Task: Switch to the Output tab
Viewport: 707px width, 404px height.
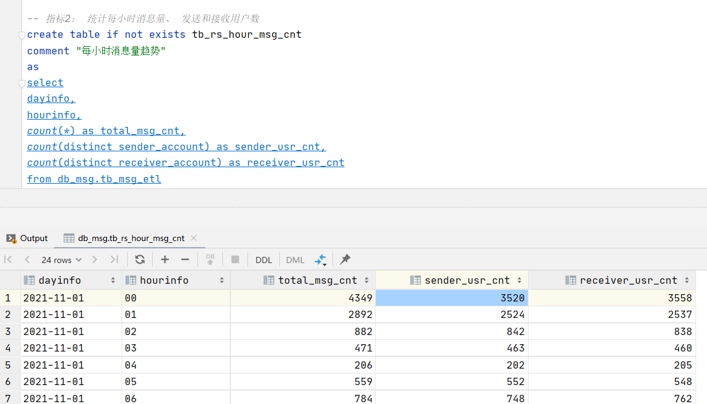Action: pyautogui.click(x=27, y=238)
